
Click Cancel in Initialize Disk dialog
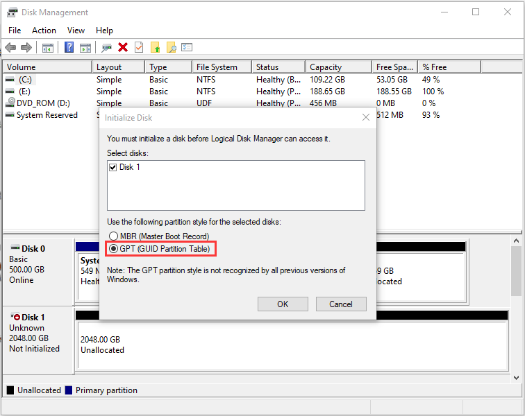click(x=341, y=304)
